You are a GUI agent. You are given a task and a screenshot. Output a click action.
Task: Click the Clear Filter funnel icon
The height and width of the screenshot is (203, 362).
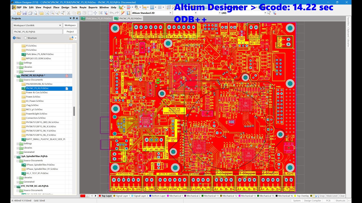(106, 13)
